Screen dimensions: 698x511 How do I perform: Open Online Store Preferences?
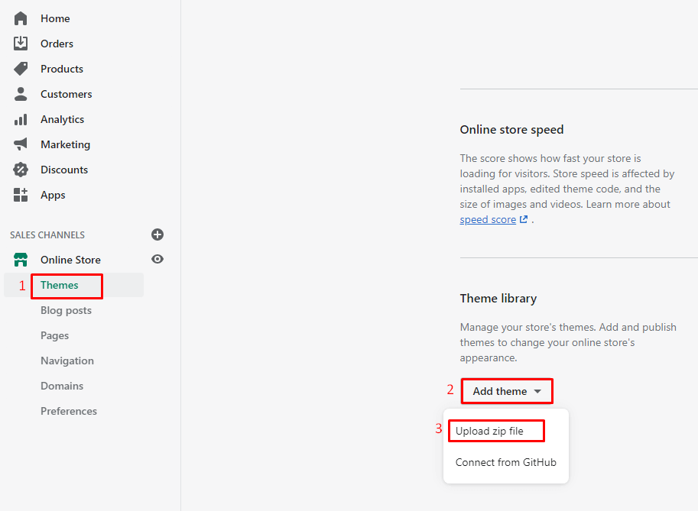tap(69, 411)
